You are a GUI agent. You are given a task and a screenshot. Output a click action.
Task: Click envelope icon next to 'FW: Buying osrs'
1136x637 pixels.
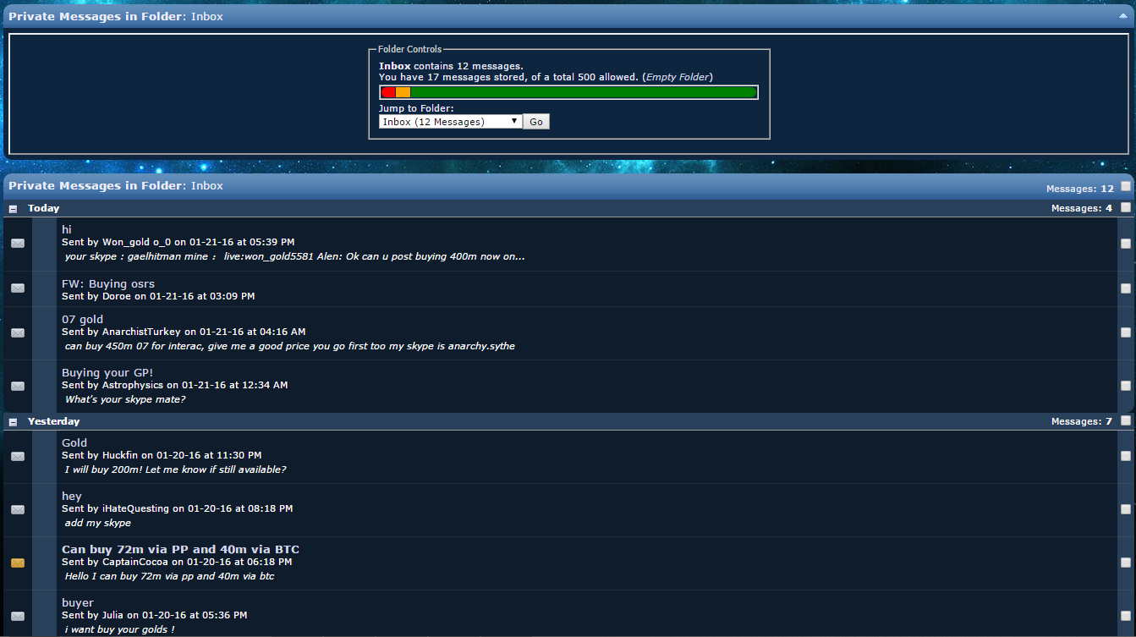pyautogui.click(x=18, y=288)
